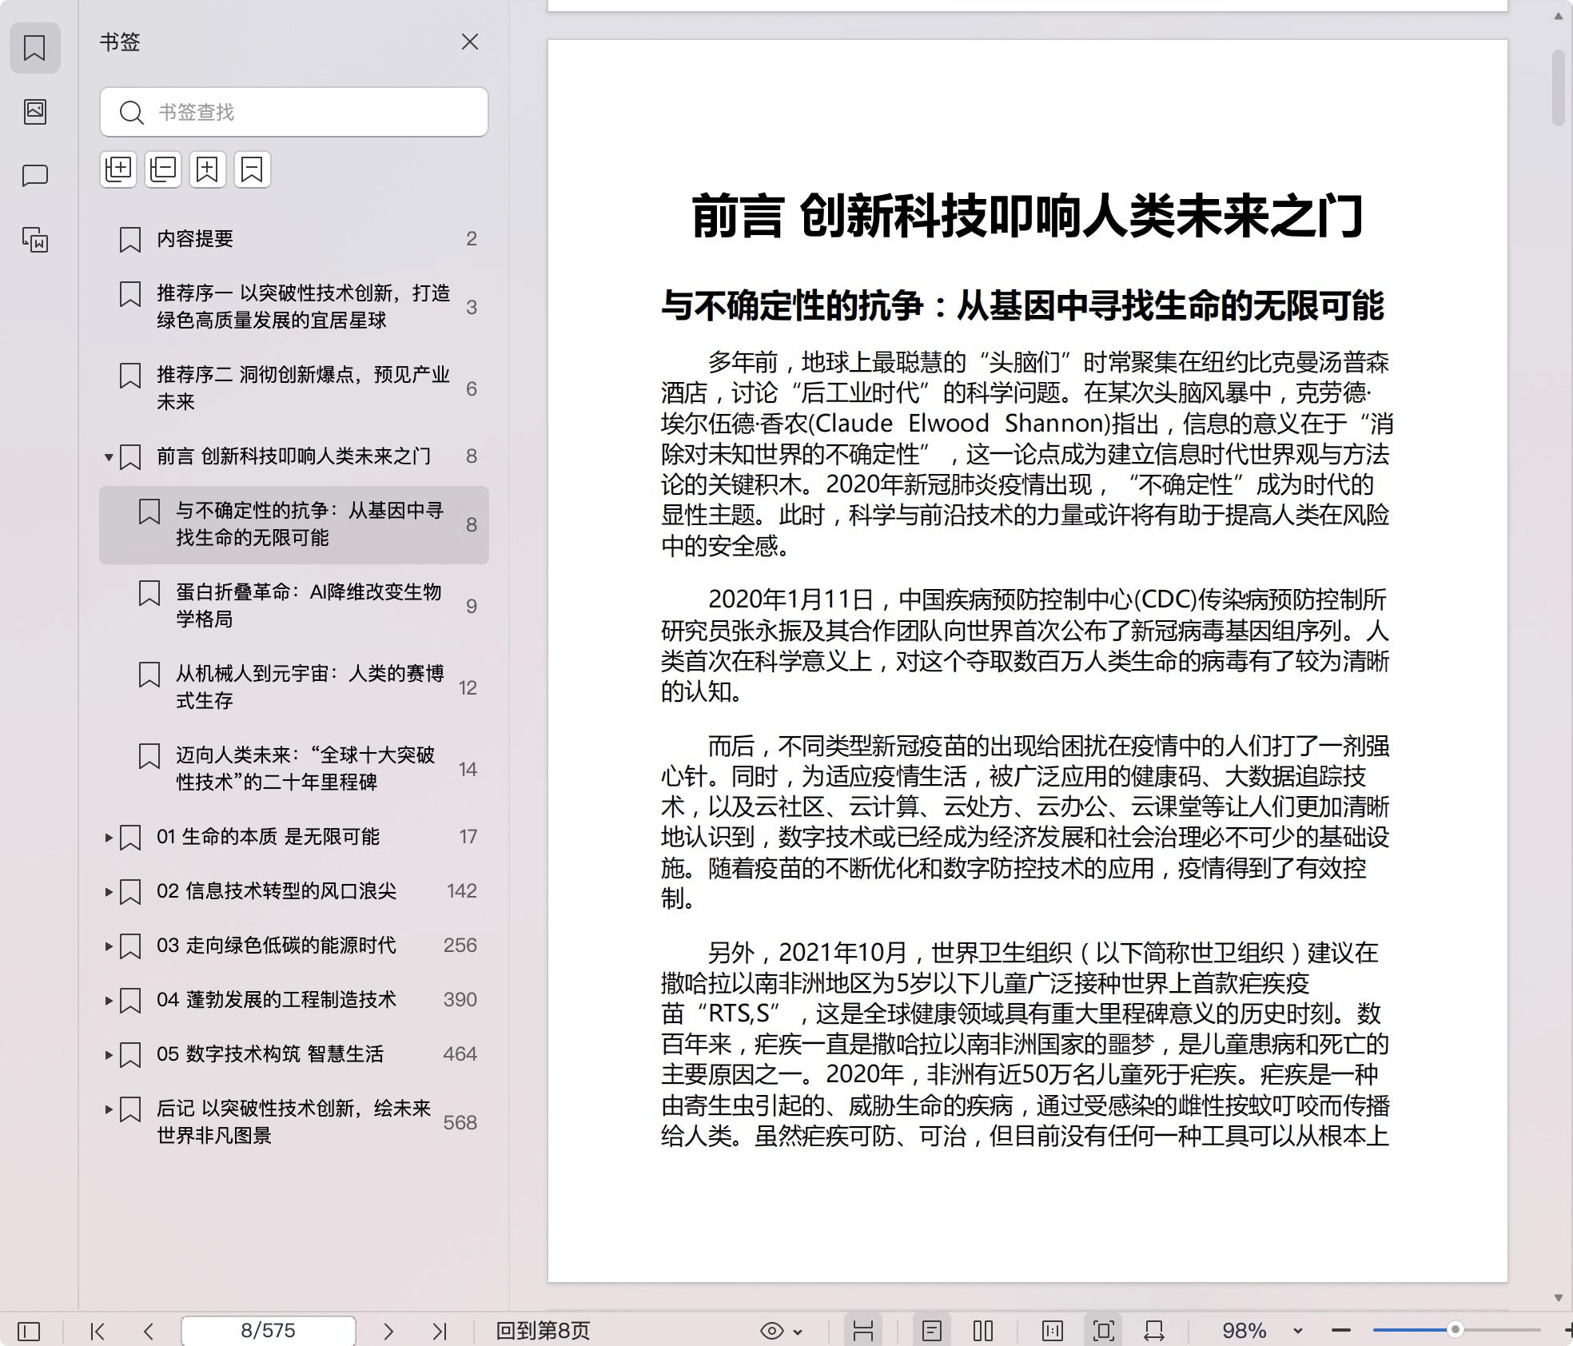Select bookmark 与不确定性的抗争
The image size is (1573, 1346).
click(294, 524)
